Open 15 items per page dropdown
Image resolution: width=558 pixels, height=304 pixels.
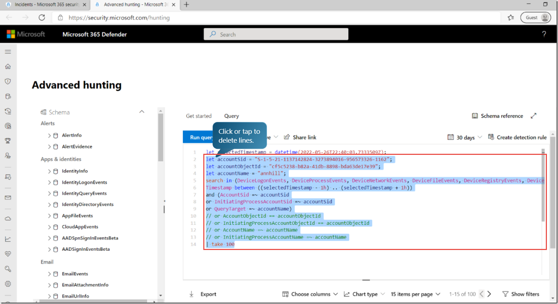tap(415, 294)
